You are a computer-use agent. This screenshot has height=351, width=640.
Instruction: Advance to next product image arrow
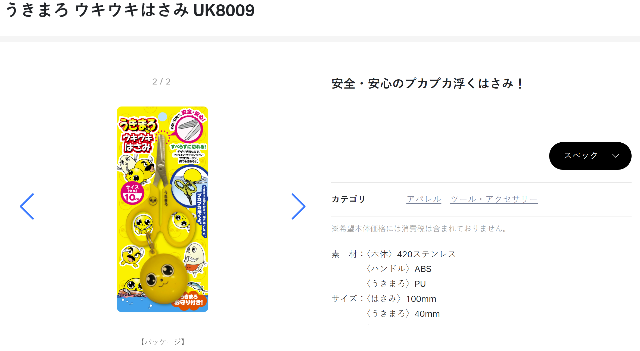pyautogui.click(x=298, y=206)
